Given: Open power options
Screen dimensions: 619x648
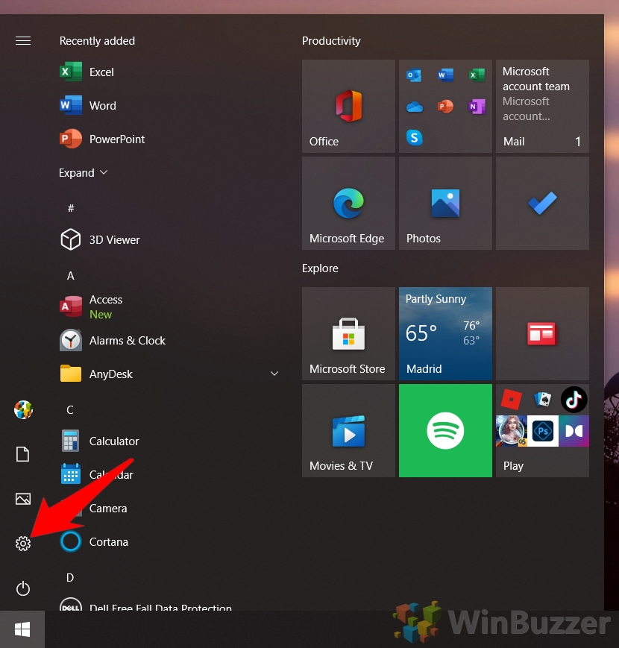Looking at the screenshot, I should click(x=22, y=588).
